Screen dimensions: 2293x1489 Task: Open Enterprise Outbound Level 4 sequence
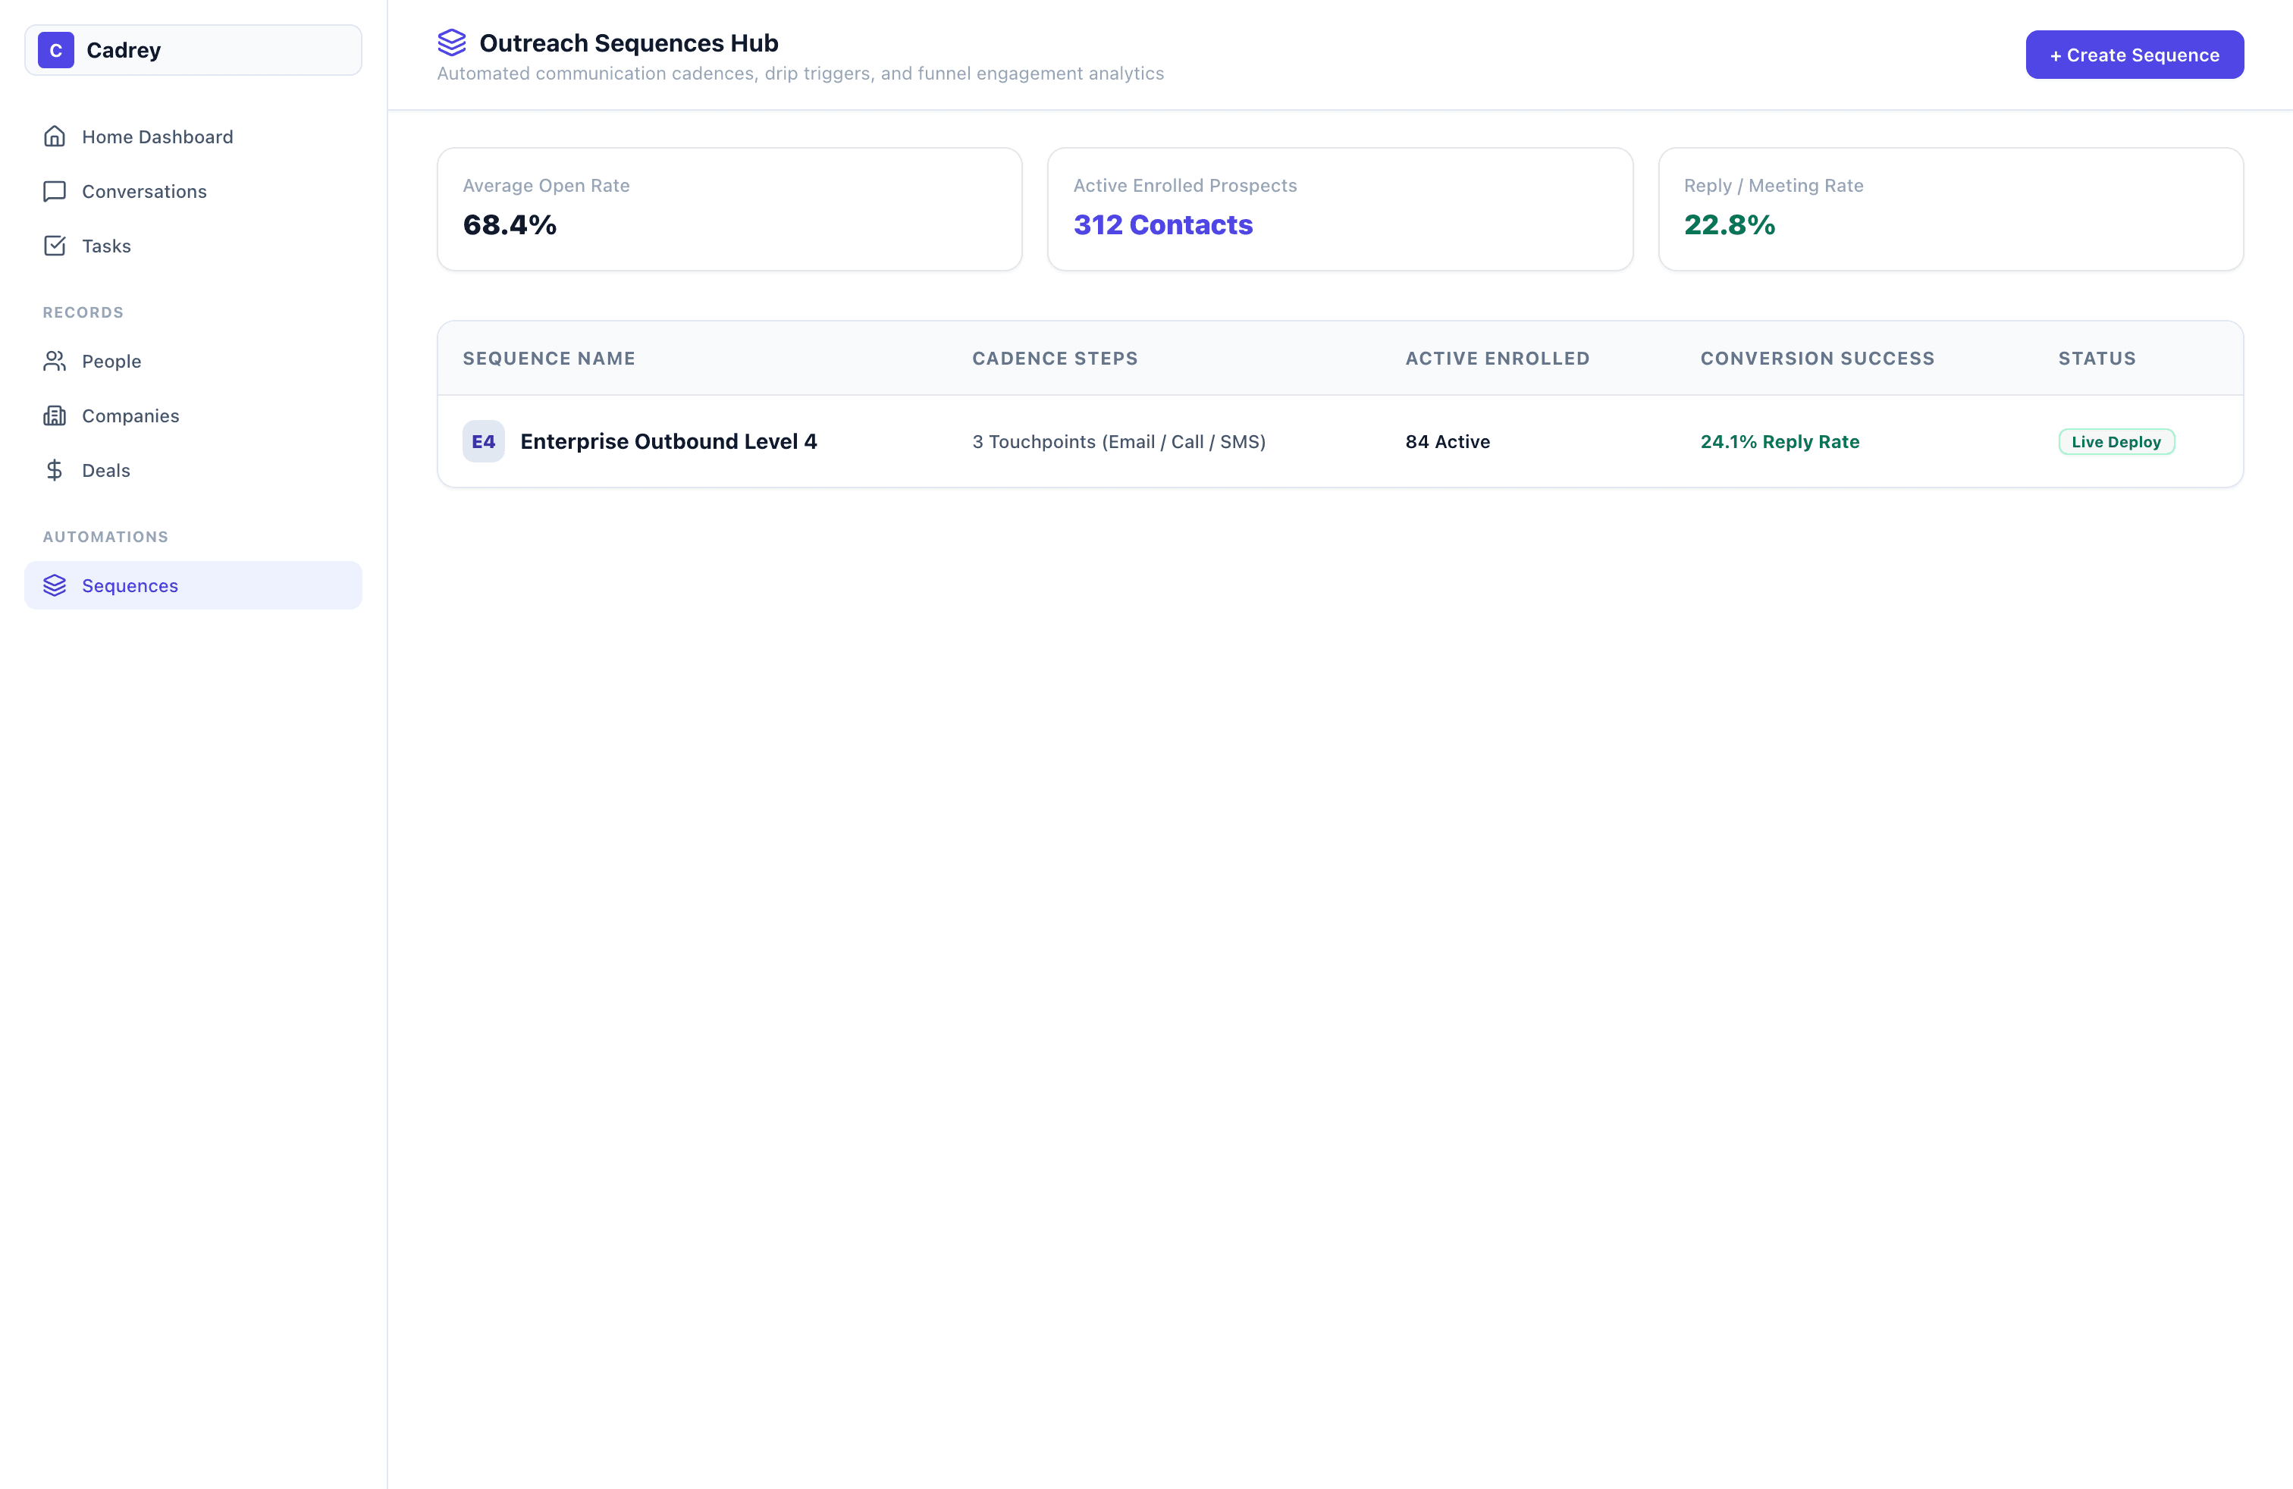click(669, 441)
